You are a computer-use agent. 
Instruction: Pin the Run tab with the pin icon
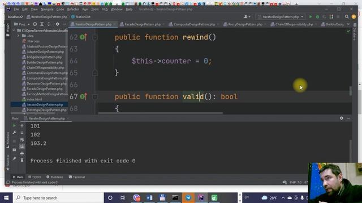tap(14, 158)
